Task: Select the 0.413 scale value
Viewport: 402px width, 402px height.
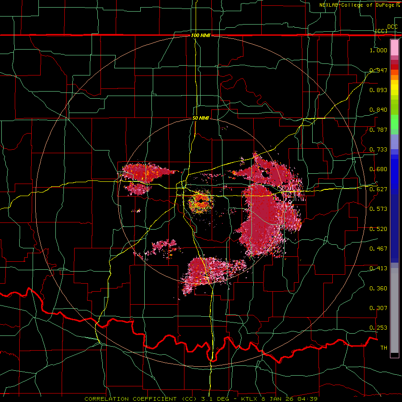Action: tap(378, 268)
